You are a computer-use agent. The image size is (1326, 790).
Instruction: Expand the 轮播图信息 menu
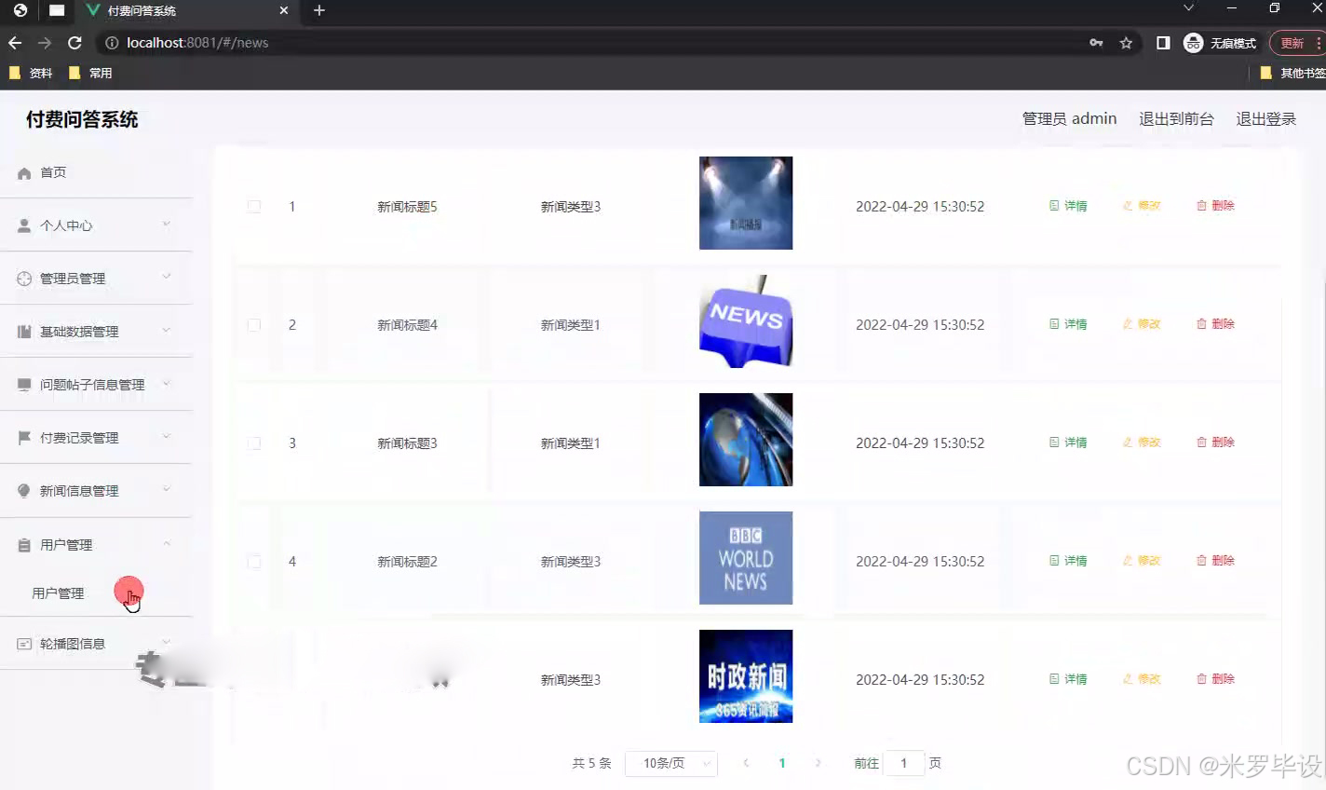[74, 644]
